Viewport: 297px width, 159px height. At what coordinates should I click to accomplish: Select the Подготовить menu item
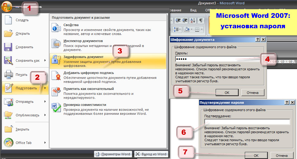coord(25,88)
